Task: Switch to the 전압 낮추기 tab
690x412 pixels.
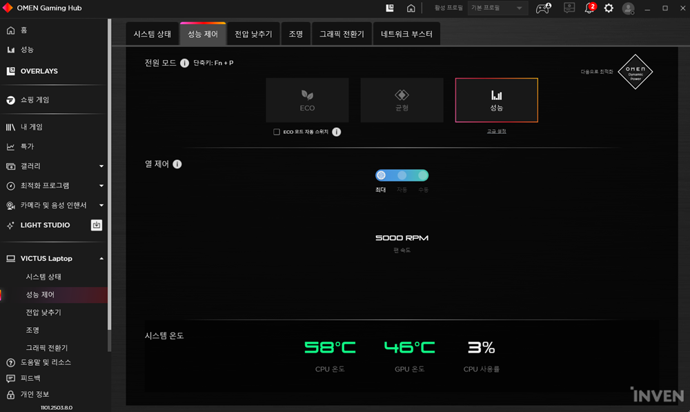Action: click(x=253, y=34)
